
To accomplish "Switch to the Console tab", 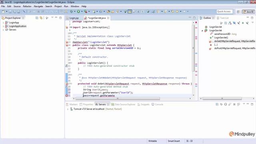I will coord(157,104).
